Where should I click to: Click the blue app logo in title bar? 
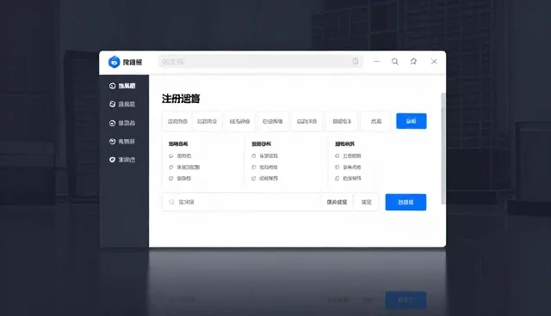(x=114, y=62)
